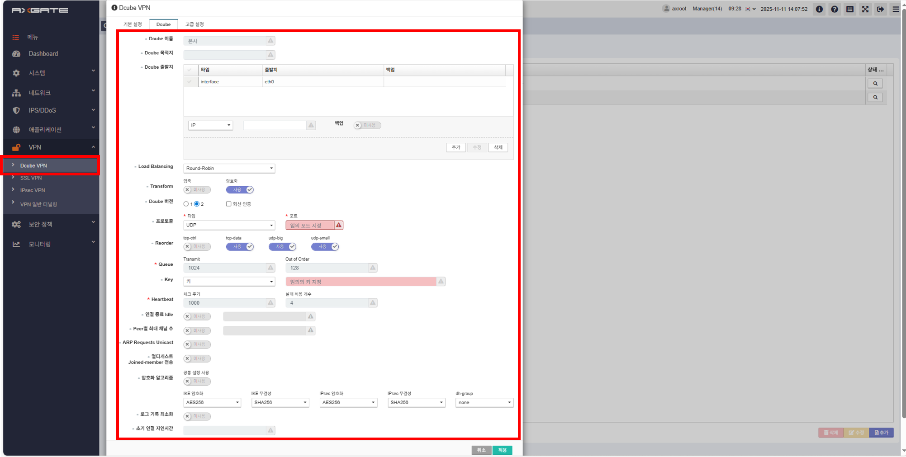Click the 모니터링 chart icon
This screenshot has width=906, height=457.
point(16,244)
